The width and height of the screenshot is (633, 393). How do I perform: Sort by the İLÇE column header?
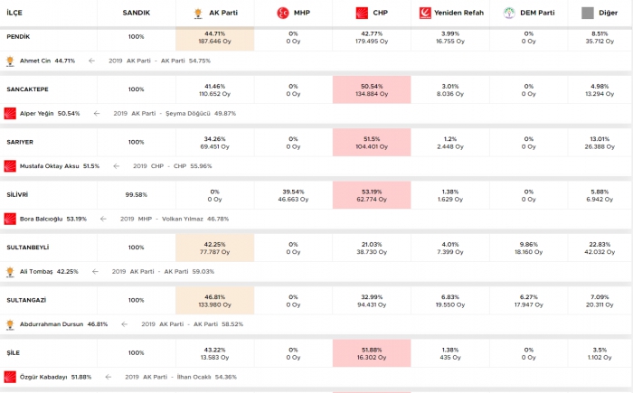coord(14,13)
